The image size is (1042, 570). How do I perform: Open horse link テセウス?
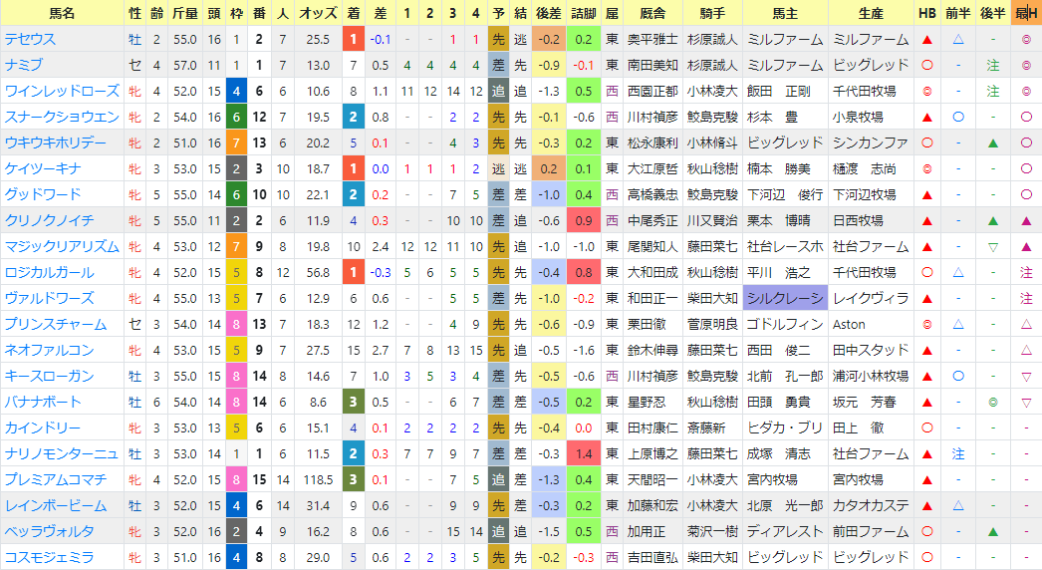tap(30, 39)
